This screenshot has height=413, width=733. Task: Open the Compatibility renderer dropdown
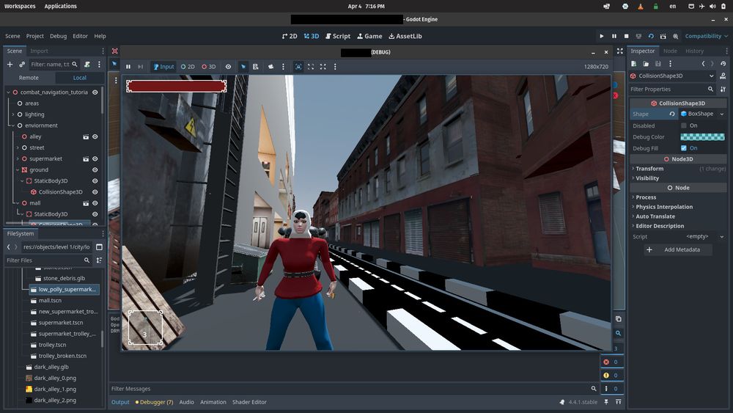click(706, 36)
